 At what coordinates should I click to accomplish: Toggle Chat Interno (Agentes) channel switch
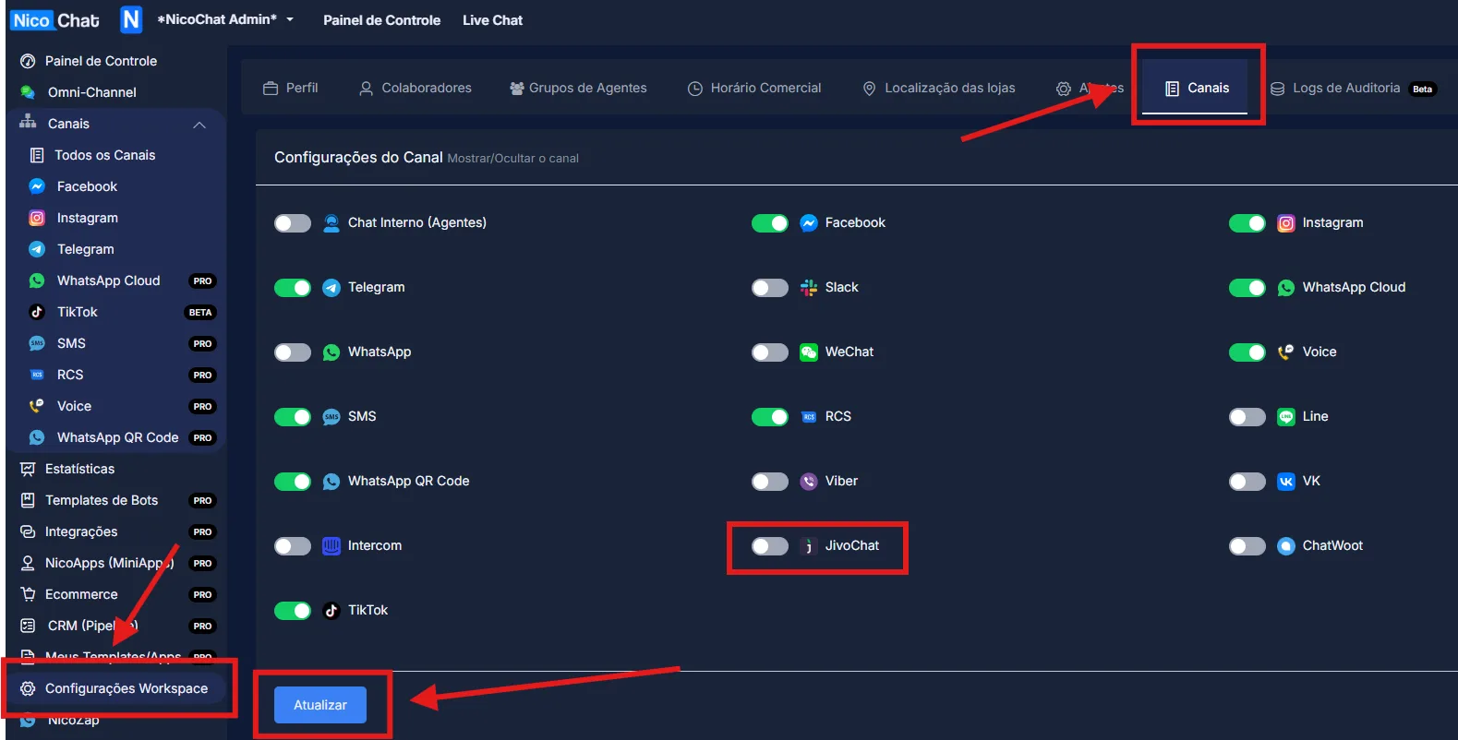[x=293, y=223]
